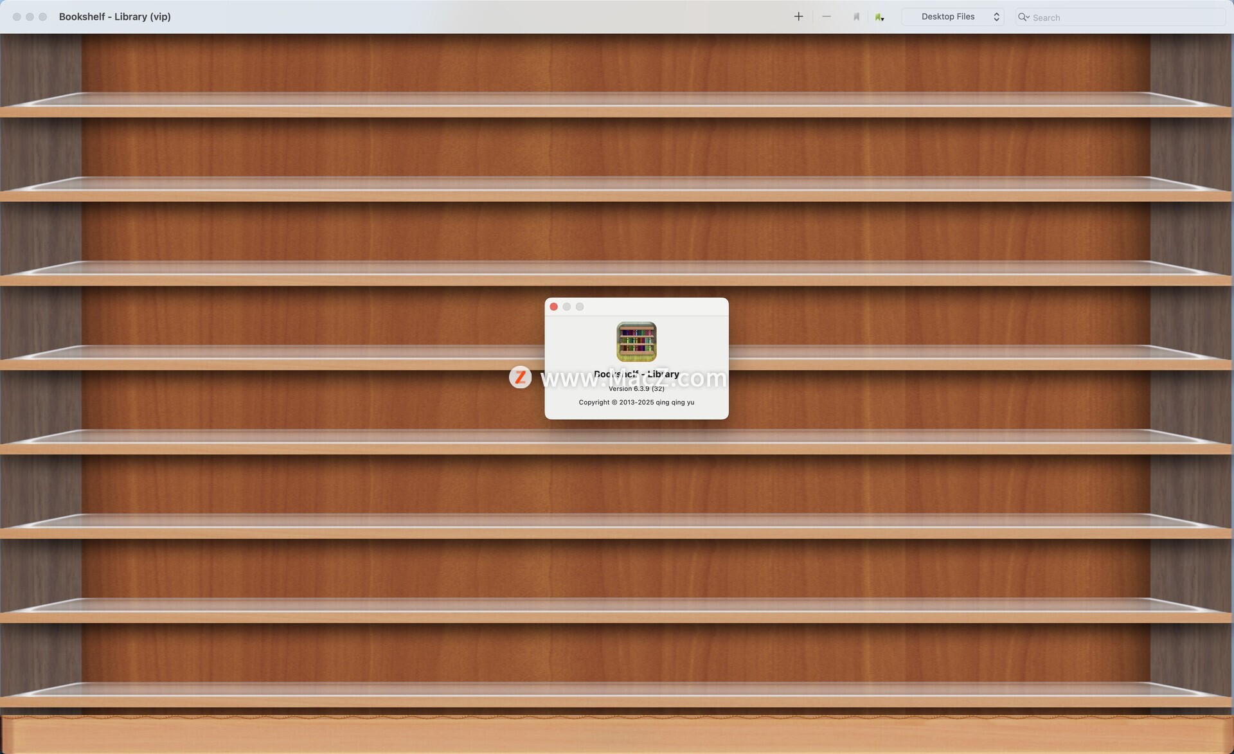Screen dimensions: 1234x754
Task: Add a new book with plus icon
Action: click(x=798, y=17)
